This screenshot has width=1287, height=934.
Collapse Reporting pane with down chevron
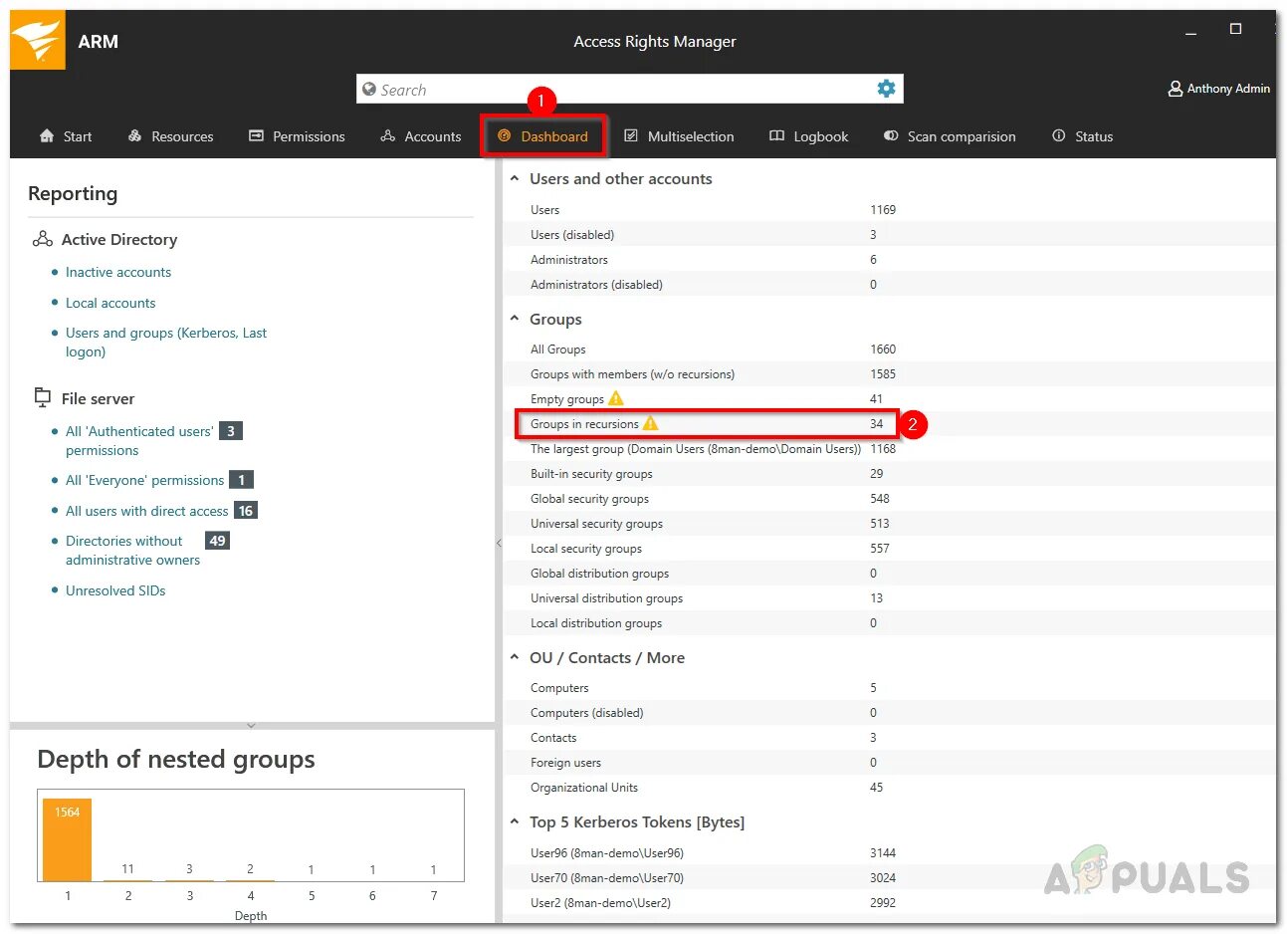pos(251,725)
